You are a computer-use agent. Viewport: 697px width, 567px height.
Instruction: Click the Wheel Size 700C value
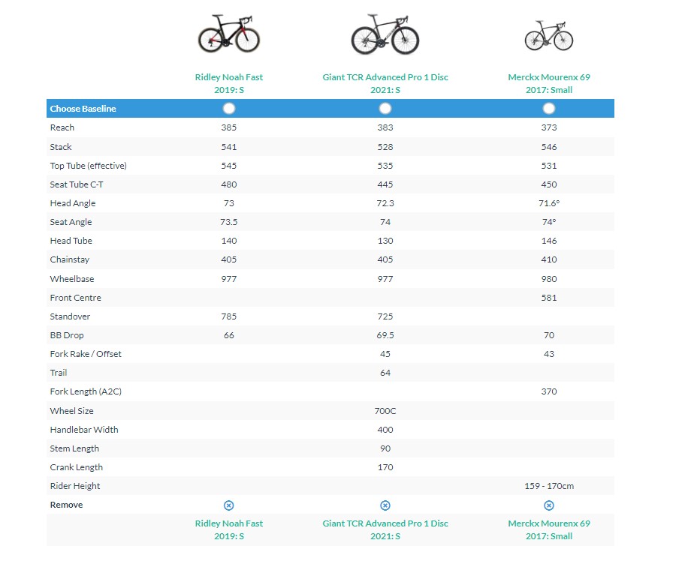point(385,411)
